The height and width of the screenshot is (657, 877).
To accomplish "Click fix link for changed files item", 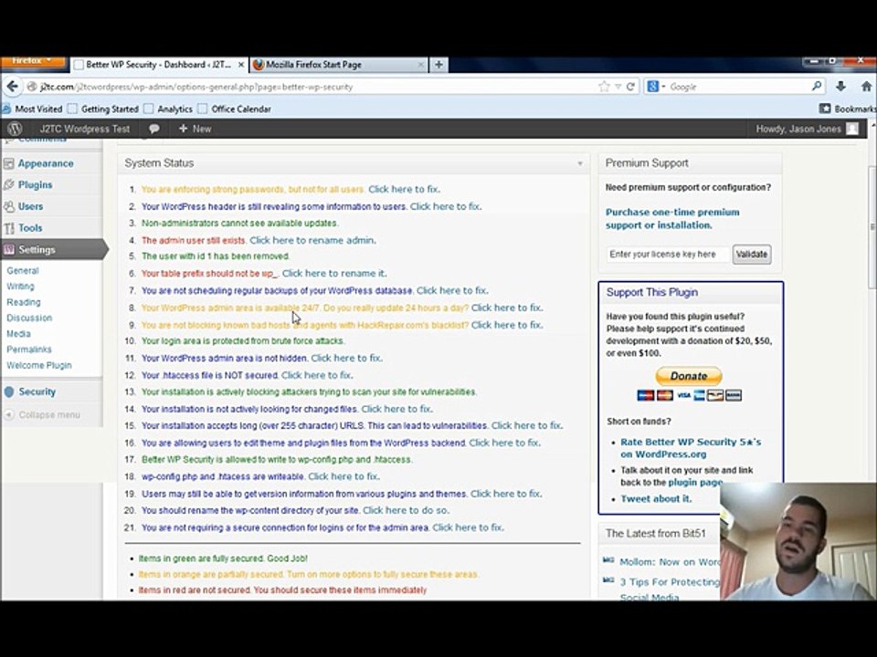I will click(397, 409).
